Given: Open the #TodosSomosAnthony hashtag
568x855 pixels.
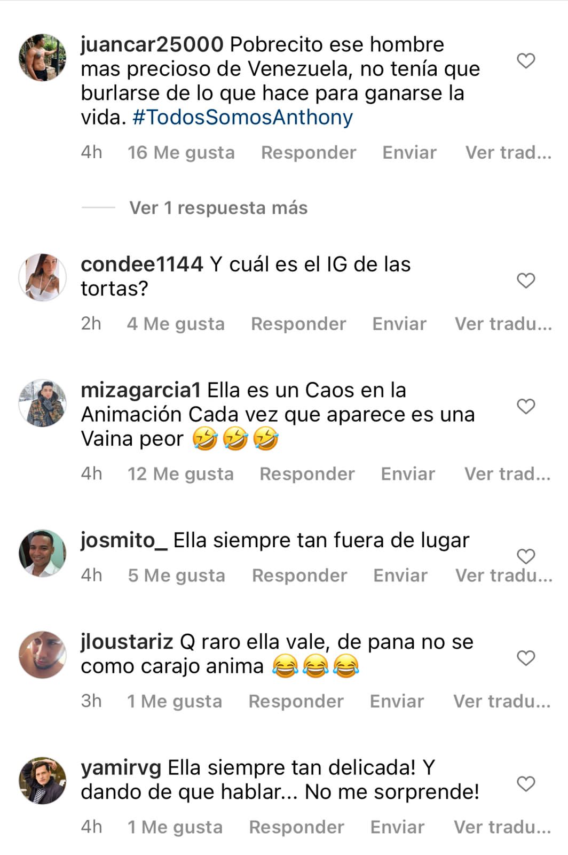Looking at the screenshot, I should point(243,117).
